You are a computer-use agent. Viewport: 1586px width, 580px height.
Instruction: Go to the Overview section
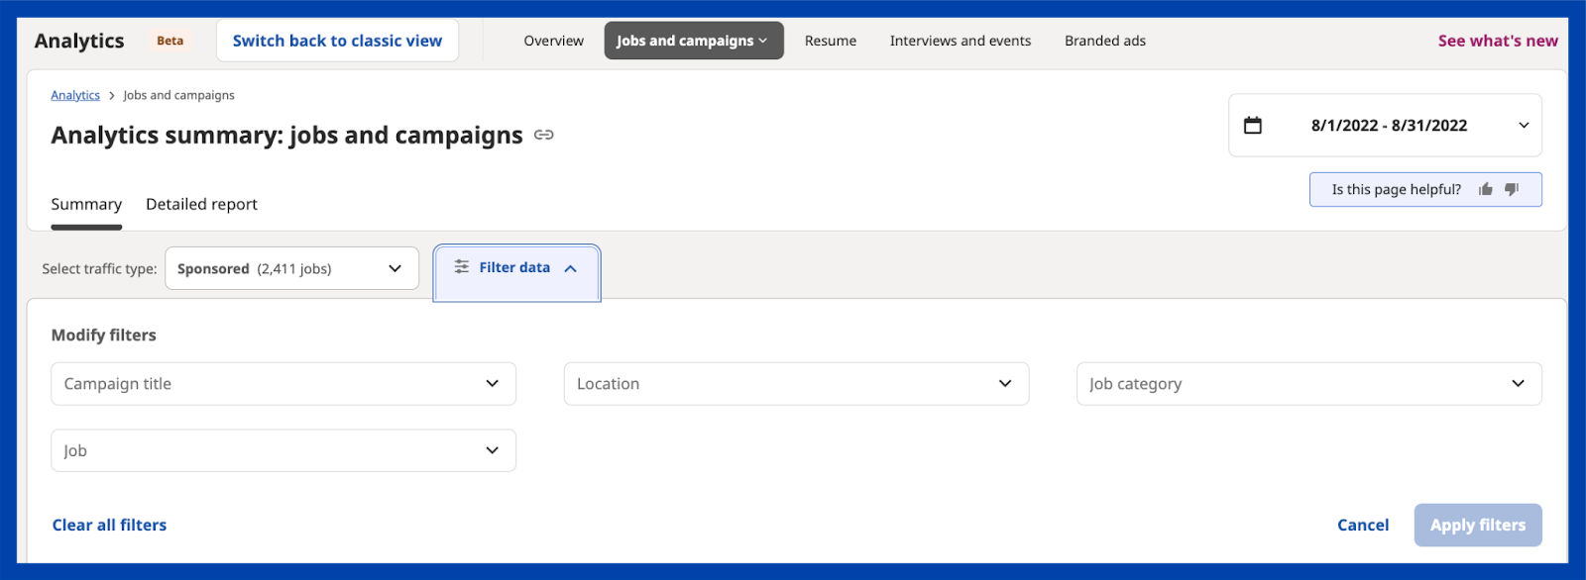(x=553, y=41)
